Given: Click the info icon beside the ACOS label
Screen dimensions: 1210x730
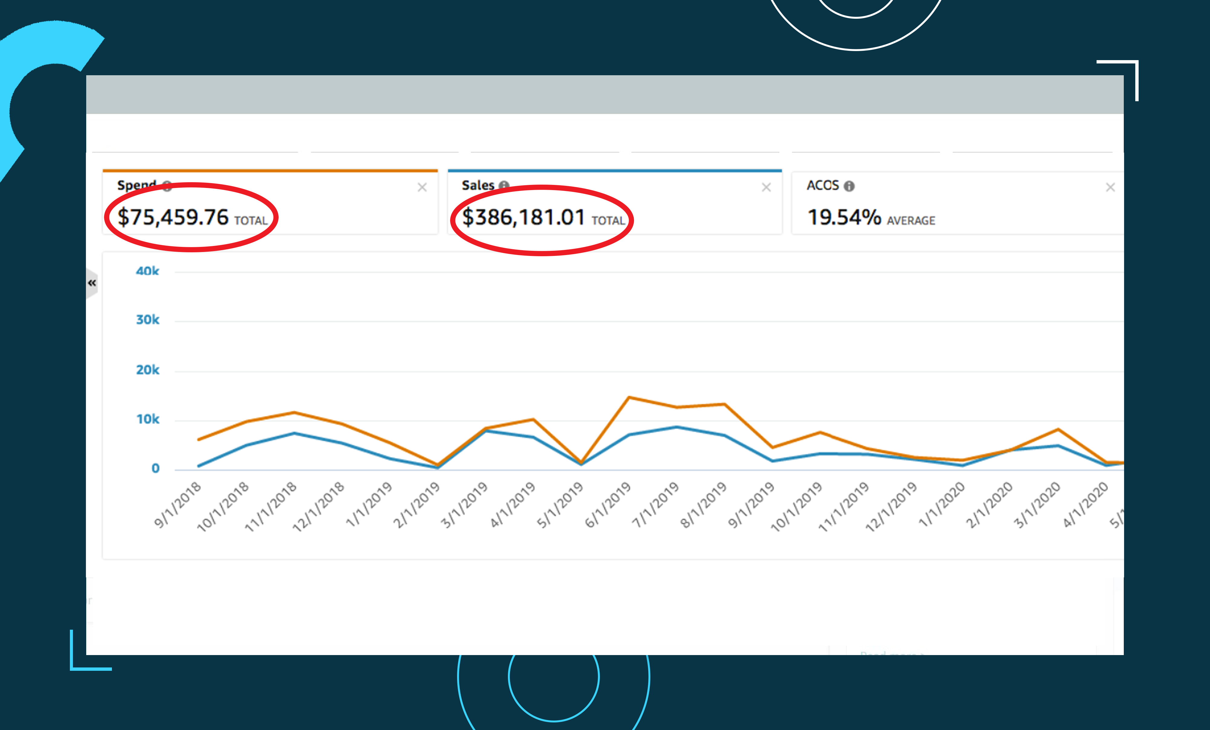Looking at the screenshot, I should pyautogui.click(x=849, y=186).
